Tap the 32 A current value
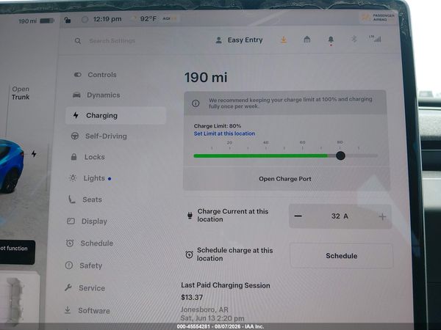 pyautogui.click(x=340, y=216)
